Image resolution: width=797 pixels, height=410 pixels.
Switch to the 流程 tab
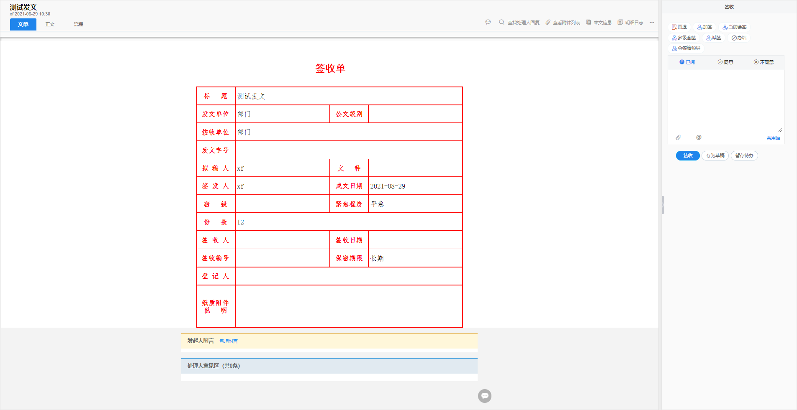point(78,24)
